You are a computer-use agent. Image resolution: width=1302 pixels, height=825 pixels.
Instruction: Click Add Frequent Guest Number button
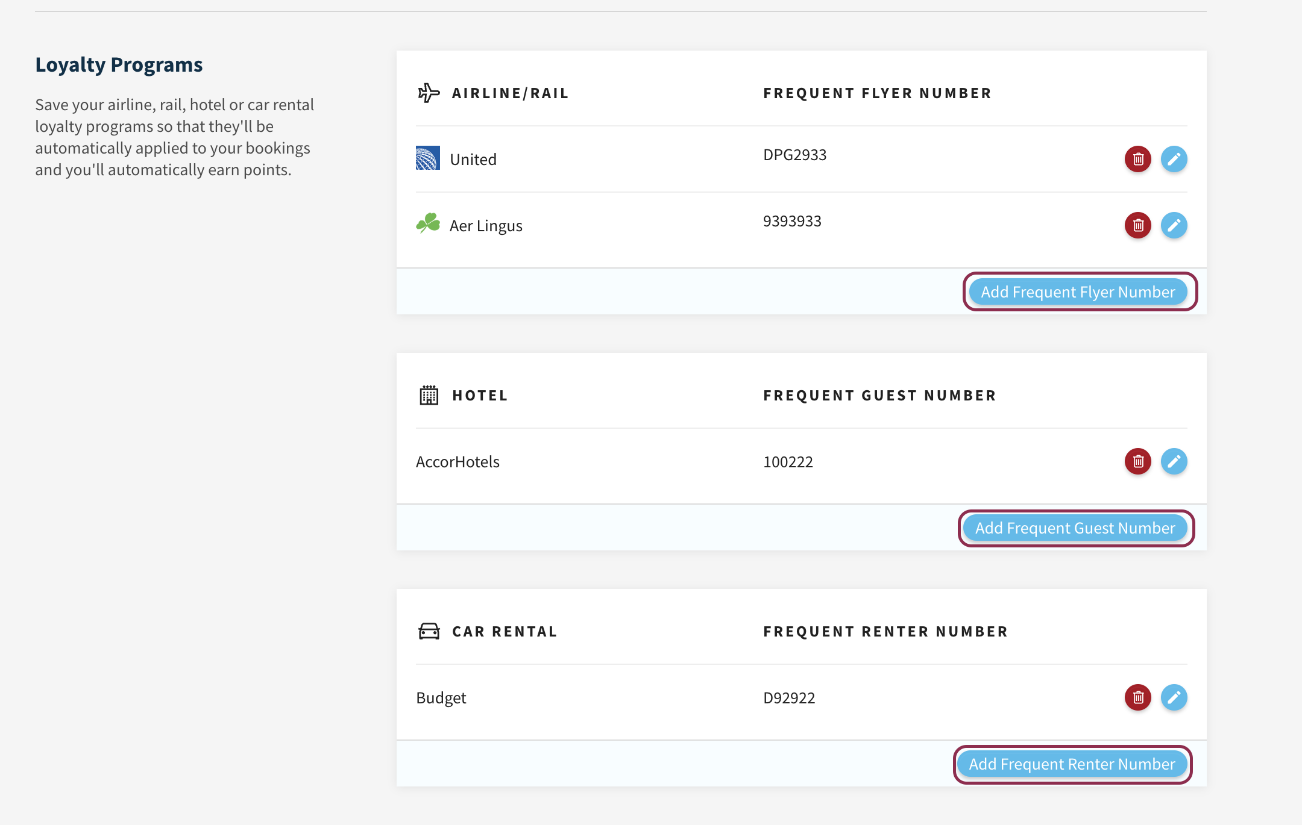pos(1075,528)
